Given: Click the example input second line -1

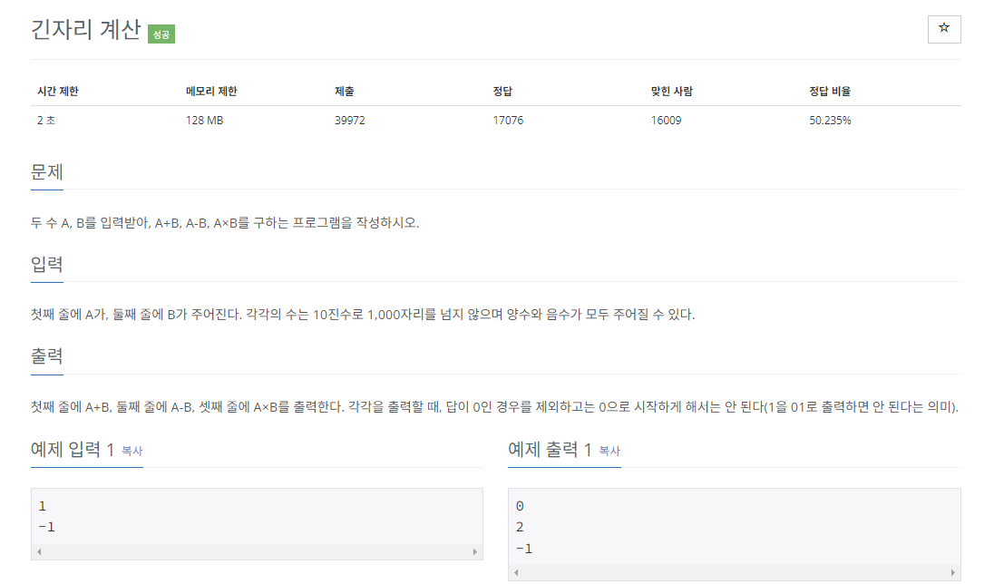Looking at the screenshot, I should point(47,527).
